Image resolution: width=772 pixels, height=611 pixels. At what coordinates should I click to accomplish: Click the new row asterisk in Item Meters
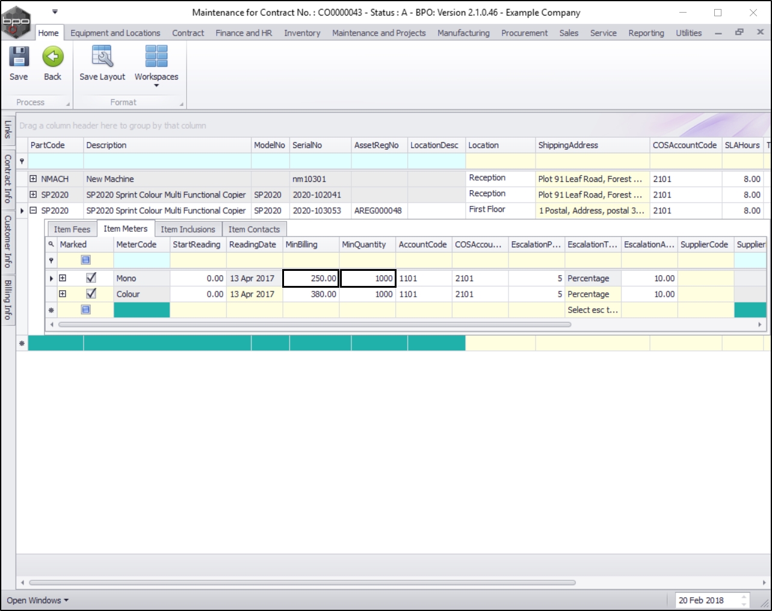pos(51,310)
